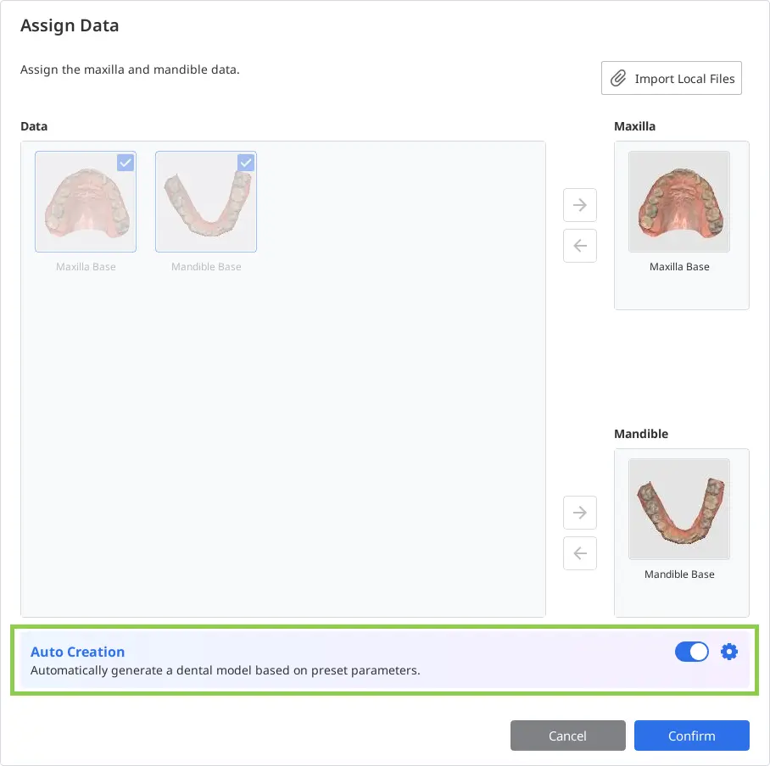Click the checkmark on Mandible Base thumbnail
The height and width of the screenshot is (766, 770).
click(246, 163)
